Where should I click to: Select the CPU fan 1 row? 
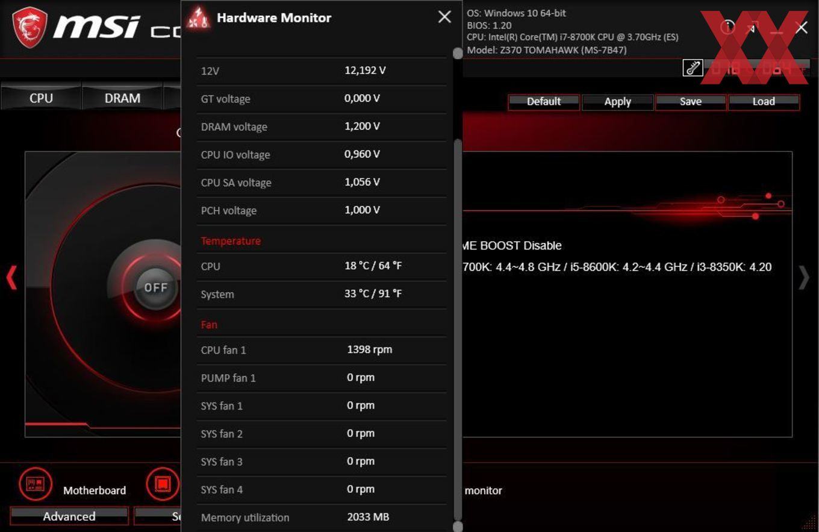[322, 350]
